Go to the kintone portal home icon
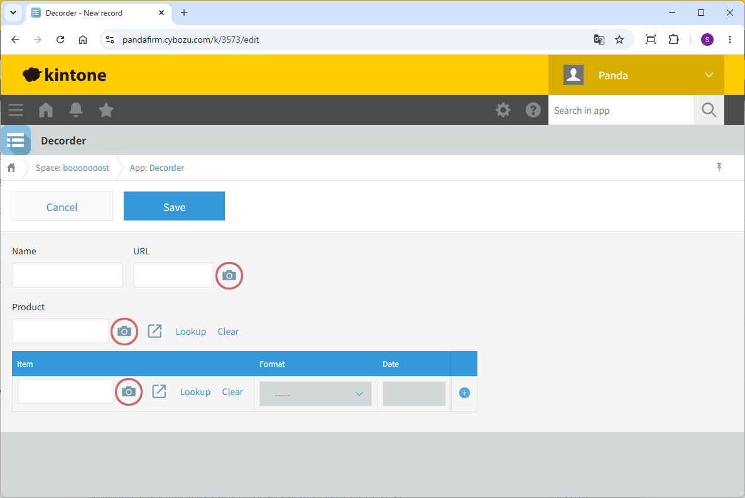Viewport: 745px width, 498px height. (x=46, y=111)
